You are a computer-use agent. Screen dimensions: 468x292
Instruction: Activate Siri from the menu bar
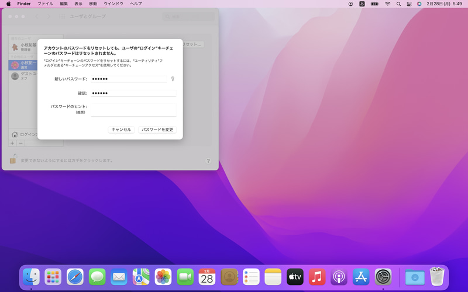tap(419, 4)
